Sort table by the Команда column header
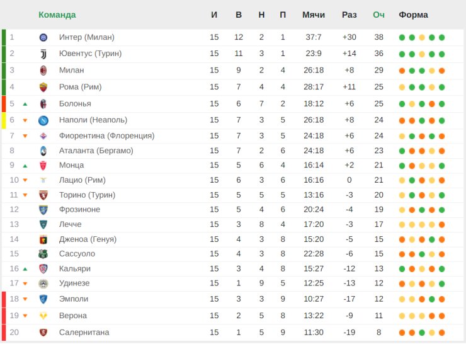The width and height of the screenshot is (466, 344). pos(57,14)
